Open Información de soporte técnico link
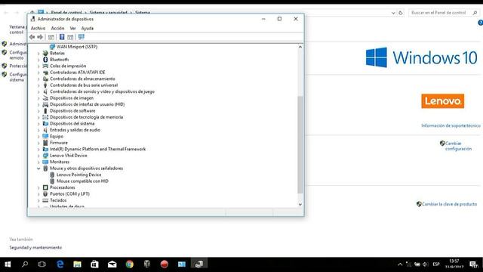 tap(451, 125)
